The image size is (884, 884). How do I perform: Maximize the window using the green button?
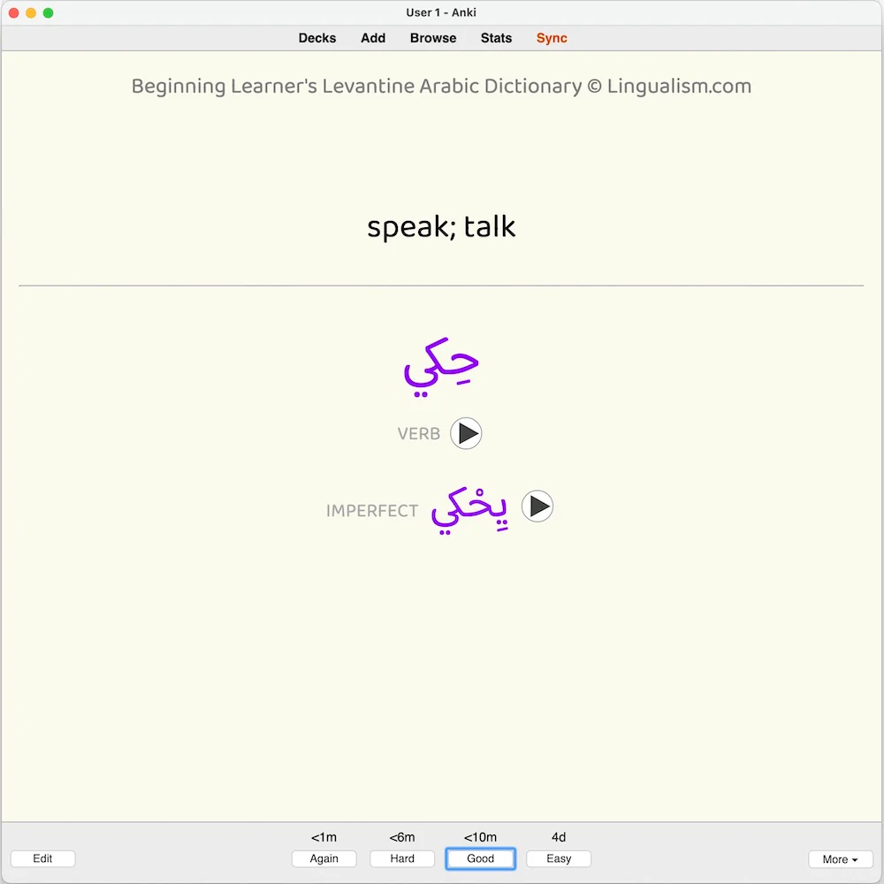pyautogui.click(x=49, y=13)
